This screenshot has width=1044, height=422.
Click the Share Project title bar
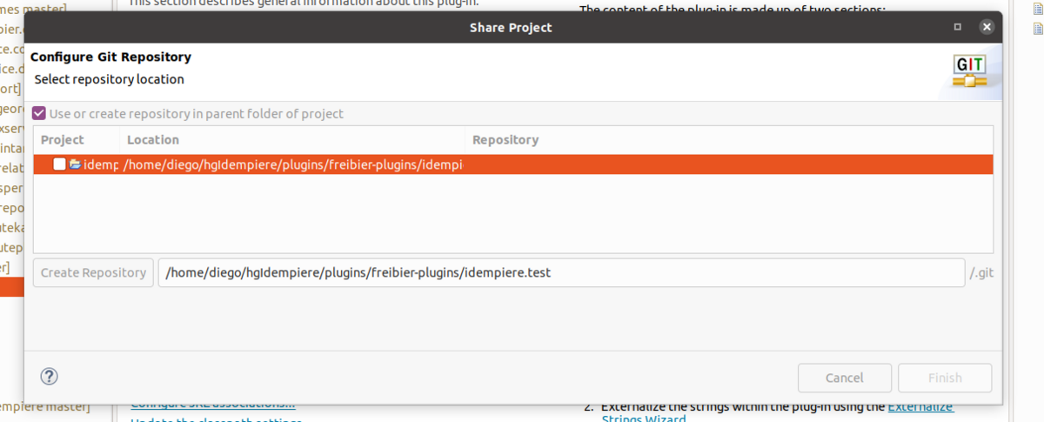(511, 27)
